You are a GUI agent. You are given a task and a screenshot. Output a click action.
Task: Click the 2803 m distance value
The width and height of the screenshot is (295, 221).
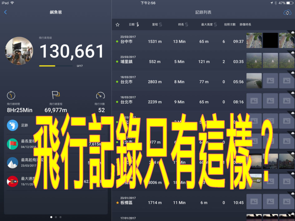coord(155,82)
